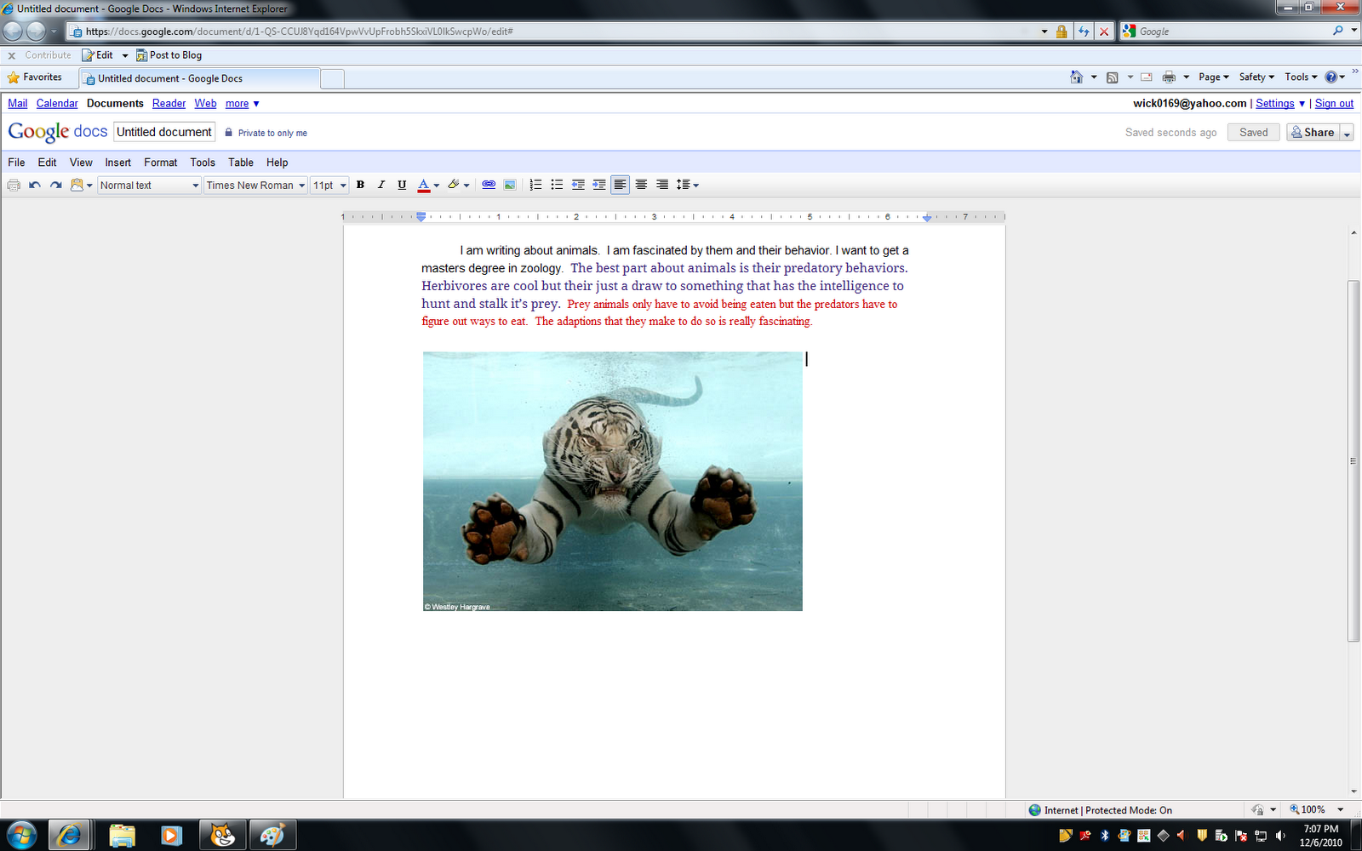Click the Untitled document title field
The width and height of the screenshot is (1362, 851).
[x=164, y=132]
